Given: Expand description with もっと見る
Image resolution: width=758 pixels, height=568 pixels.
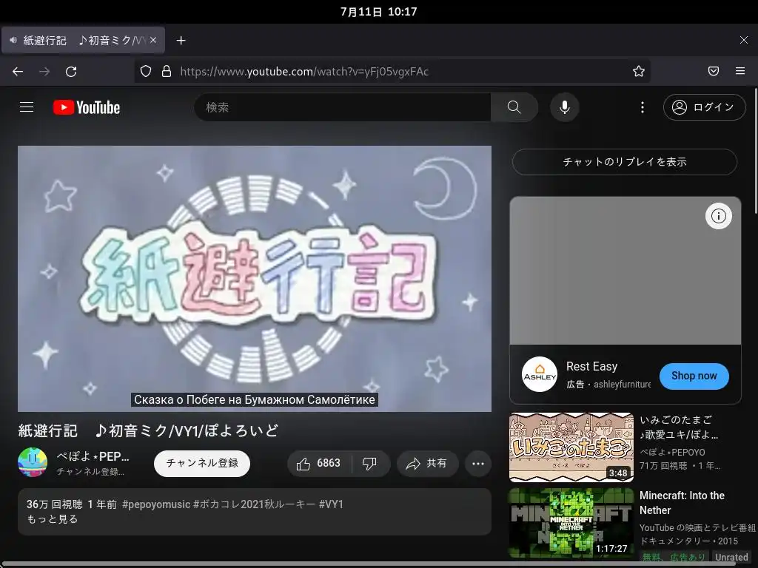Looking at the screenshot, I should pos(53,519).
